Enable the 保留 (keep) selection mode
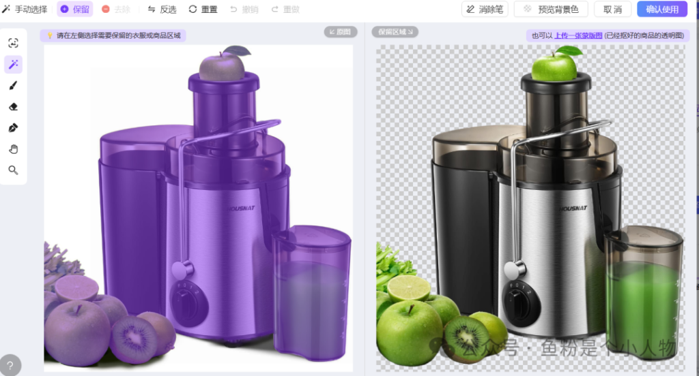The image size is (699, 376). 74,10
